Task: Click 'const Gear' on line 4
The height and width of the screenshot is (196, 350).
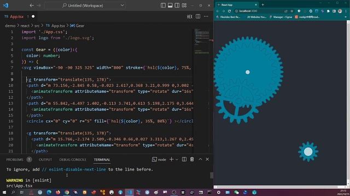Action: point(33,50)
